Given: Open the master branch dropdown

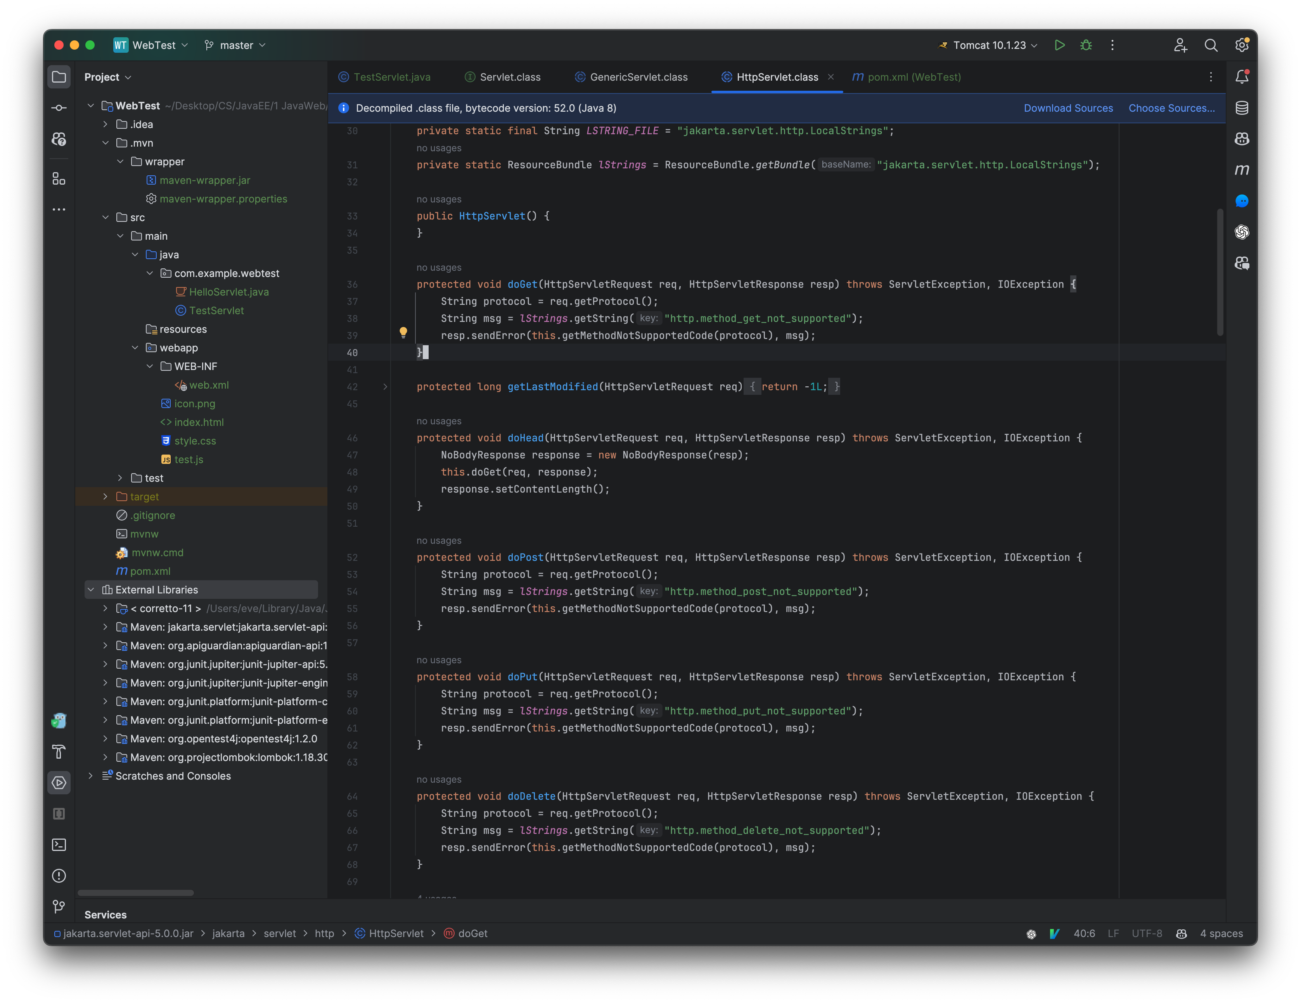Looking at the screenshot, I should pos(235,45).
